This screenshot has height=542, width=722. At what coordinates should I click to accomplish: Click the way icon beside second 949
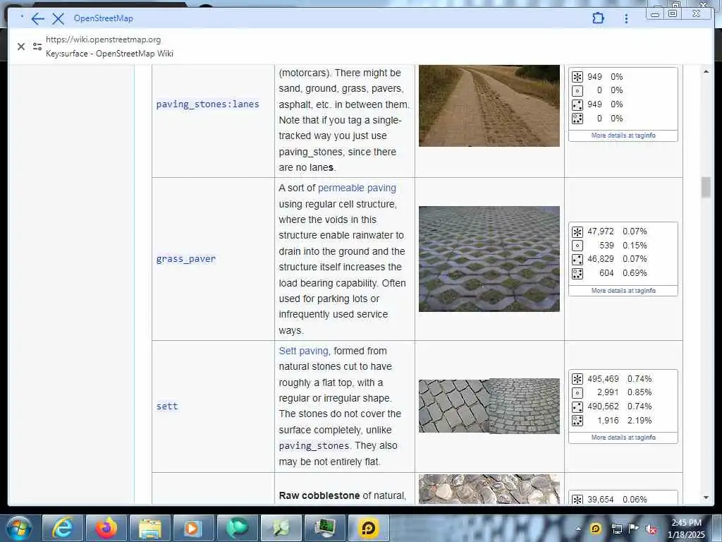click(x=577, y=104)
